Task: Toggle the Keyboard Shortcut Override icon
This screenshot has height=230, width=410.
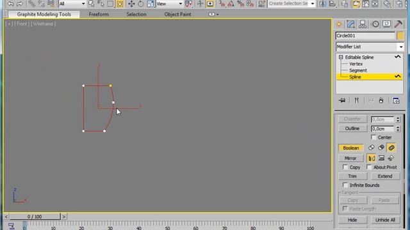Action: click(x=210, y=4)
